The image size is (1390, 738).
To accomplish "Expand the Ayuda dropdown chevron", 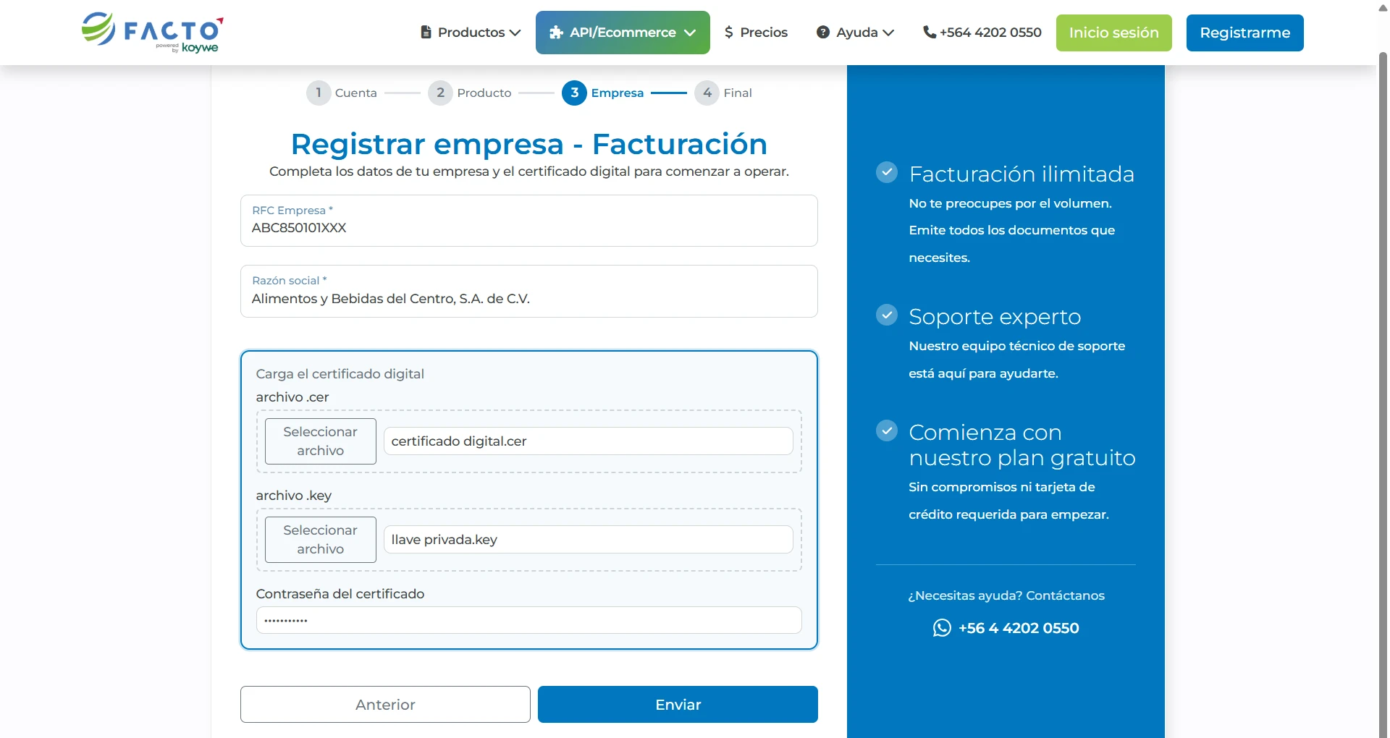I will pyautogui.click(x=888, y=33).
